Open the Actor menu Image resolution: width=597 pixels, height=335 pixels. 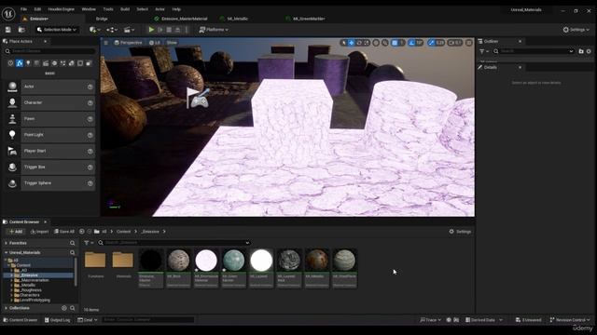coord(160,9)
